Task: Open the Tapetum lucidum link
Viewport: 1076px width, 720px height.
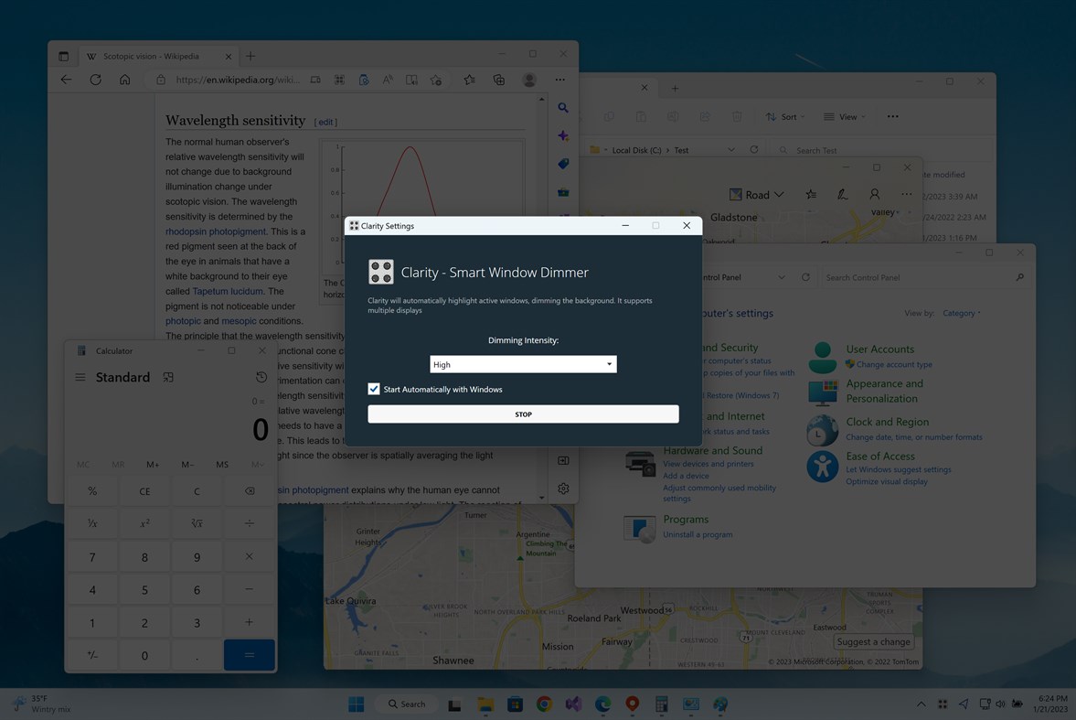Action: 228,291
